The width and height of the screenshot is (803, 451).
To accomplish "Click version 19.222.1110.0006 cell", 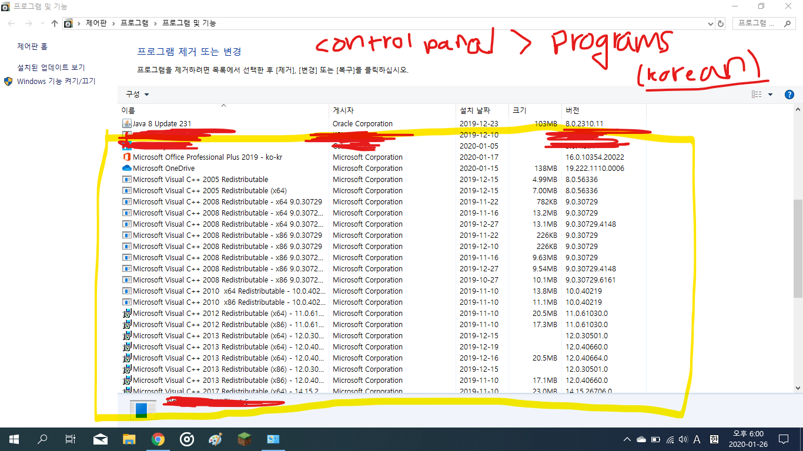I will point(595,169).
